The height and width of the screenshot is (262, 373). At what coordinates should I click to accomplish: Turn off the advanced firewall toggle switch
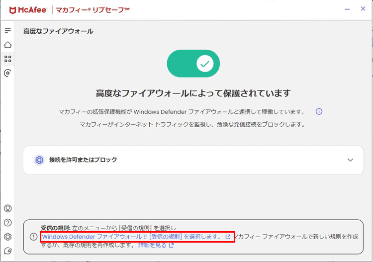click(193, 64)
